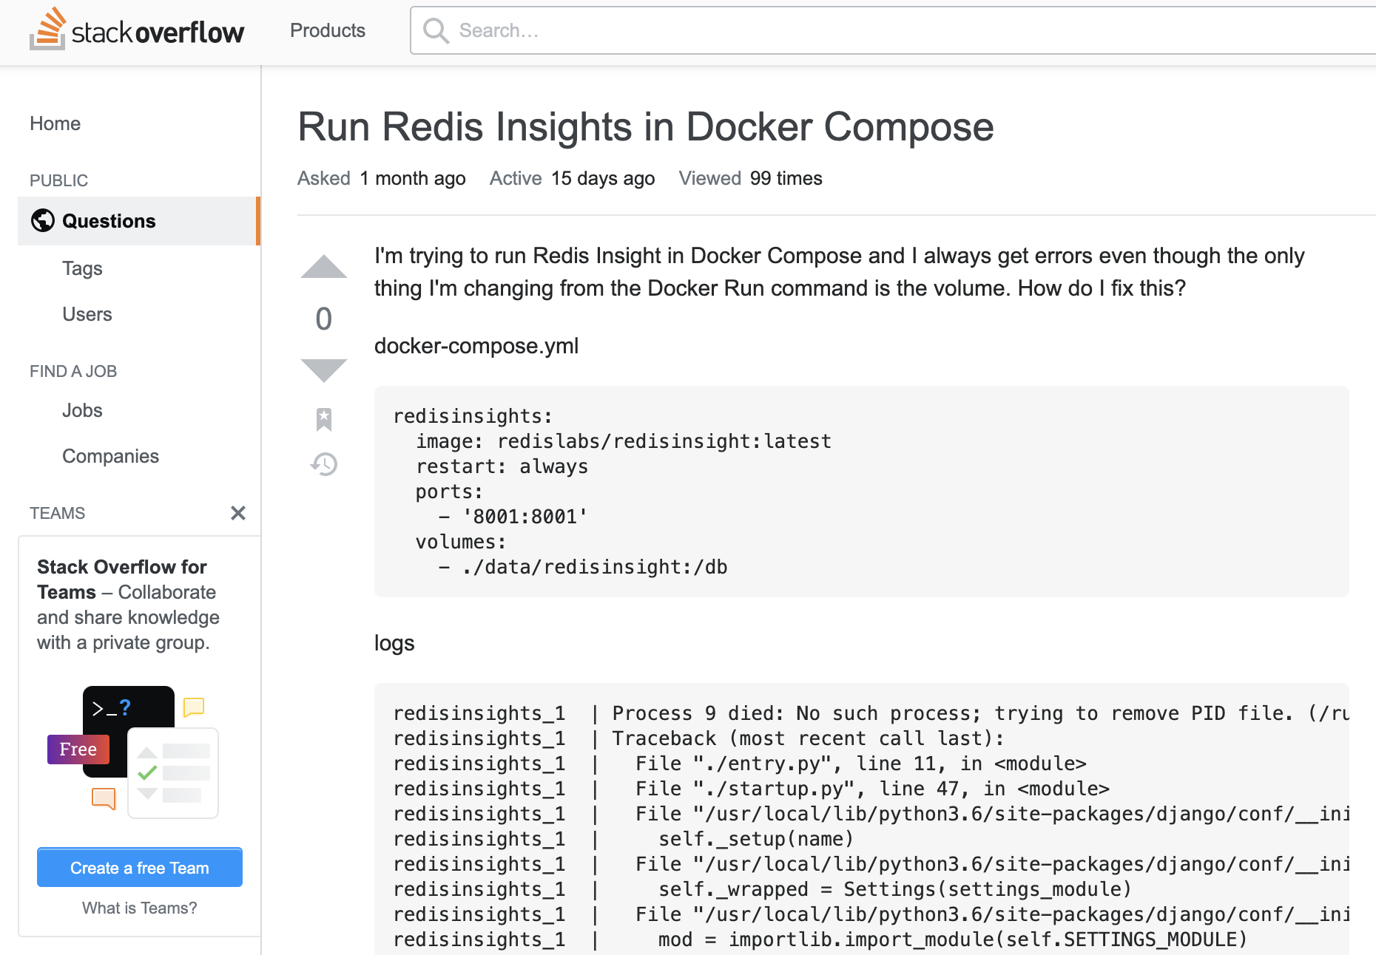Image resolution: width=1376 pixels, height=955 pixels.
Task: Open the Products menu
Action: pyautogui.click(x=328, y=30)
